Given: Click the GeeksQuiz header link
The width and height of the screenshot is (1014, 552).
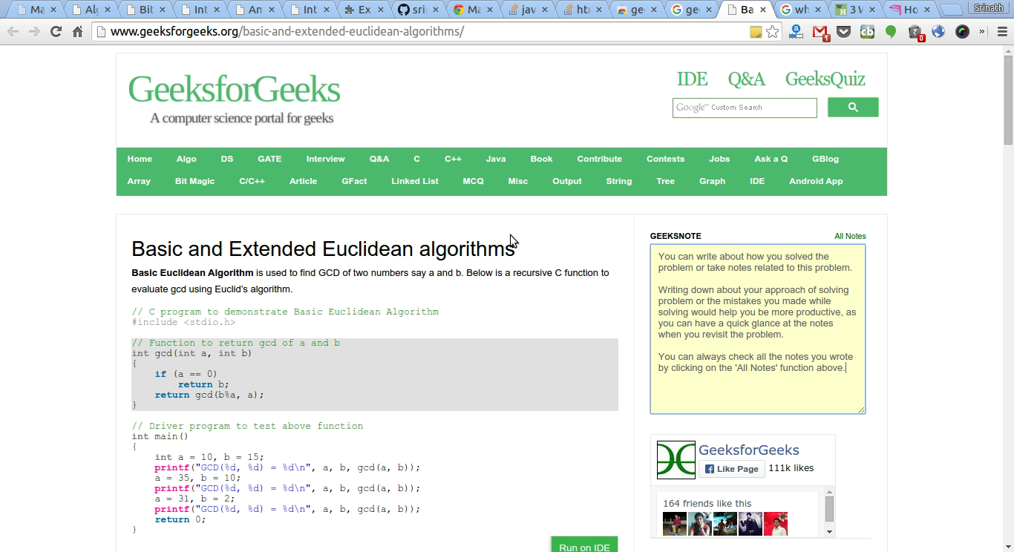Looking at the screenshot, I should 825,79.
